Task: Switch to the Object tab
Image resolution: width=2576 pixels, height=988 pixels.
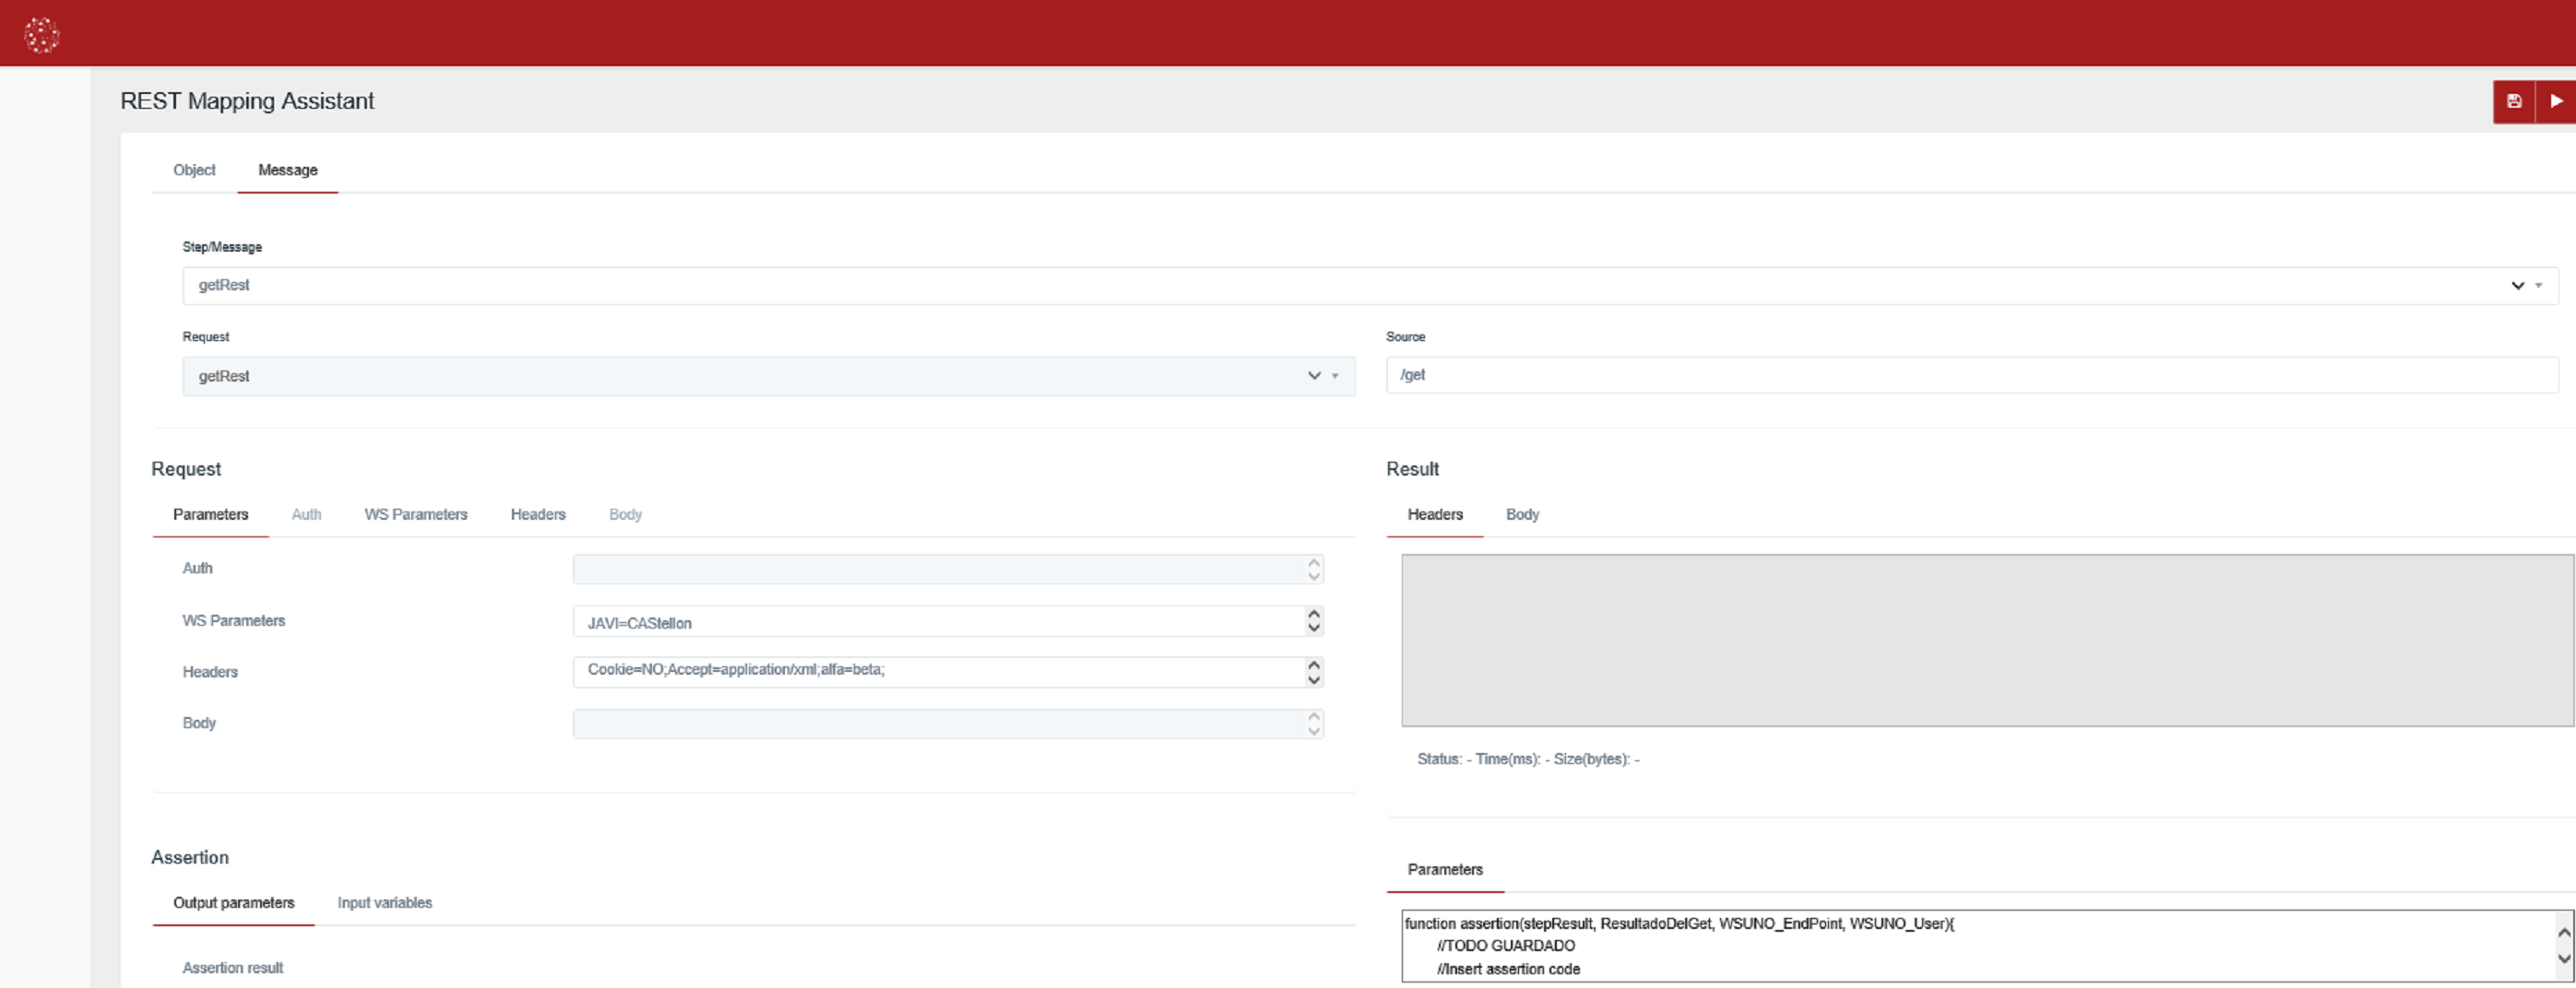Action: (194, 170)
